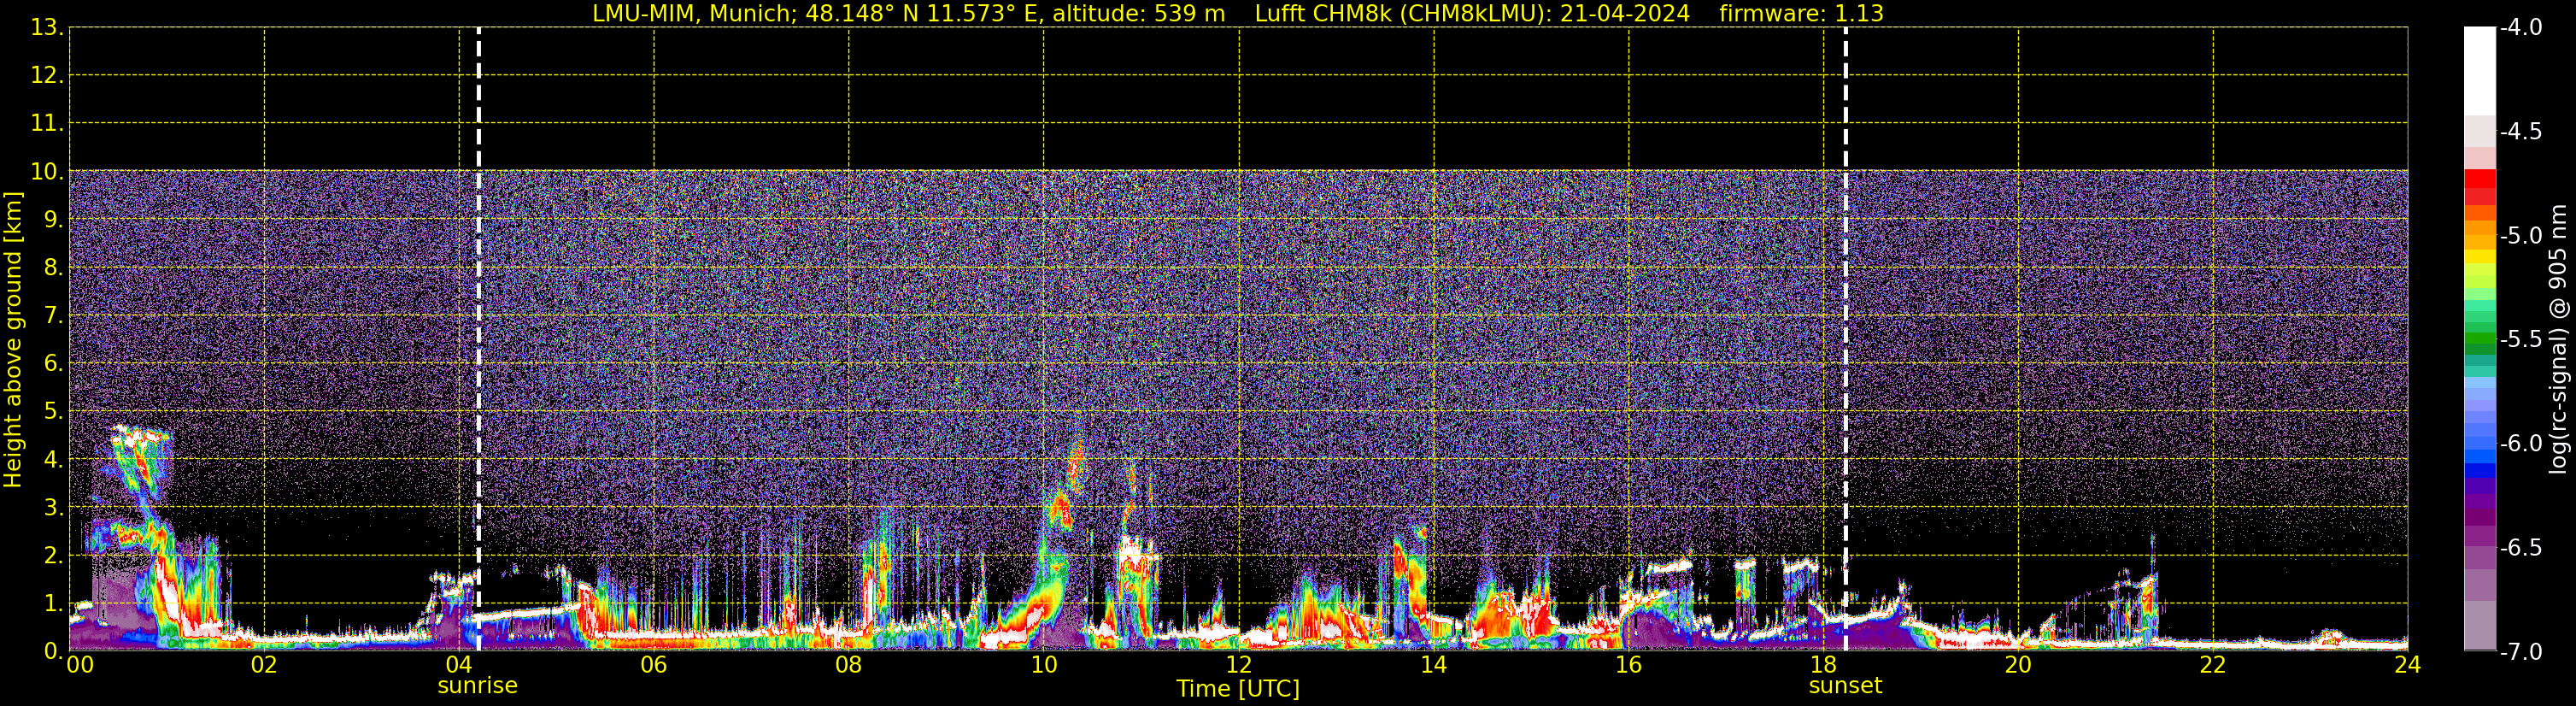The width and height of the screenshot is (2576, 706).
Task: Click the 'sunset' label below the axis
Action: point(1845,686)
